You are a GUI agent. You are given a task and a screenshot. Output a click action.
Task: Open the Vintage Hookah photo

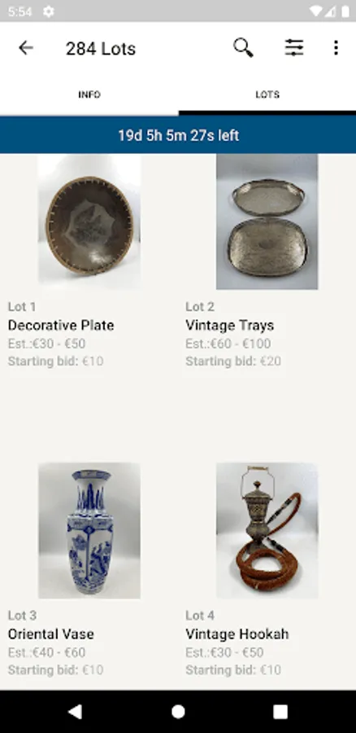(267, 530)
